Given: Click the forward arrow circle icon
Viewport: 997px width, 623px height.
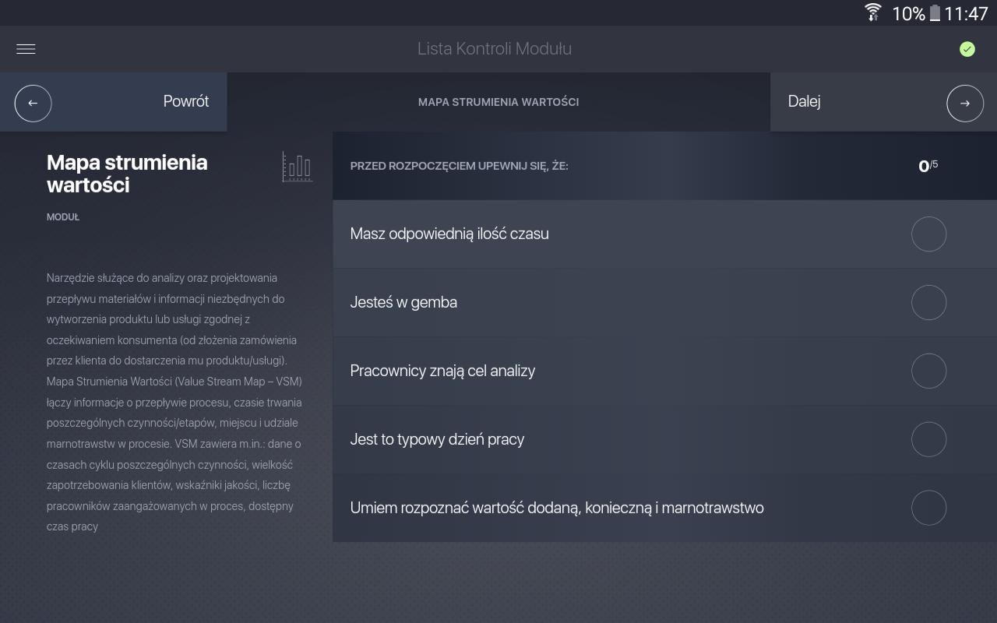Looking at the screenshot, I should point(965,103).
